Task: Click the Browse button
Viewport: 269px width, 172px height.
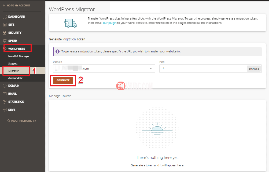Action: pyautogui.click(x=254, y=69)
